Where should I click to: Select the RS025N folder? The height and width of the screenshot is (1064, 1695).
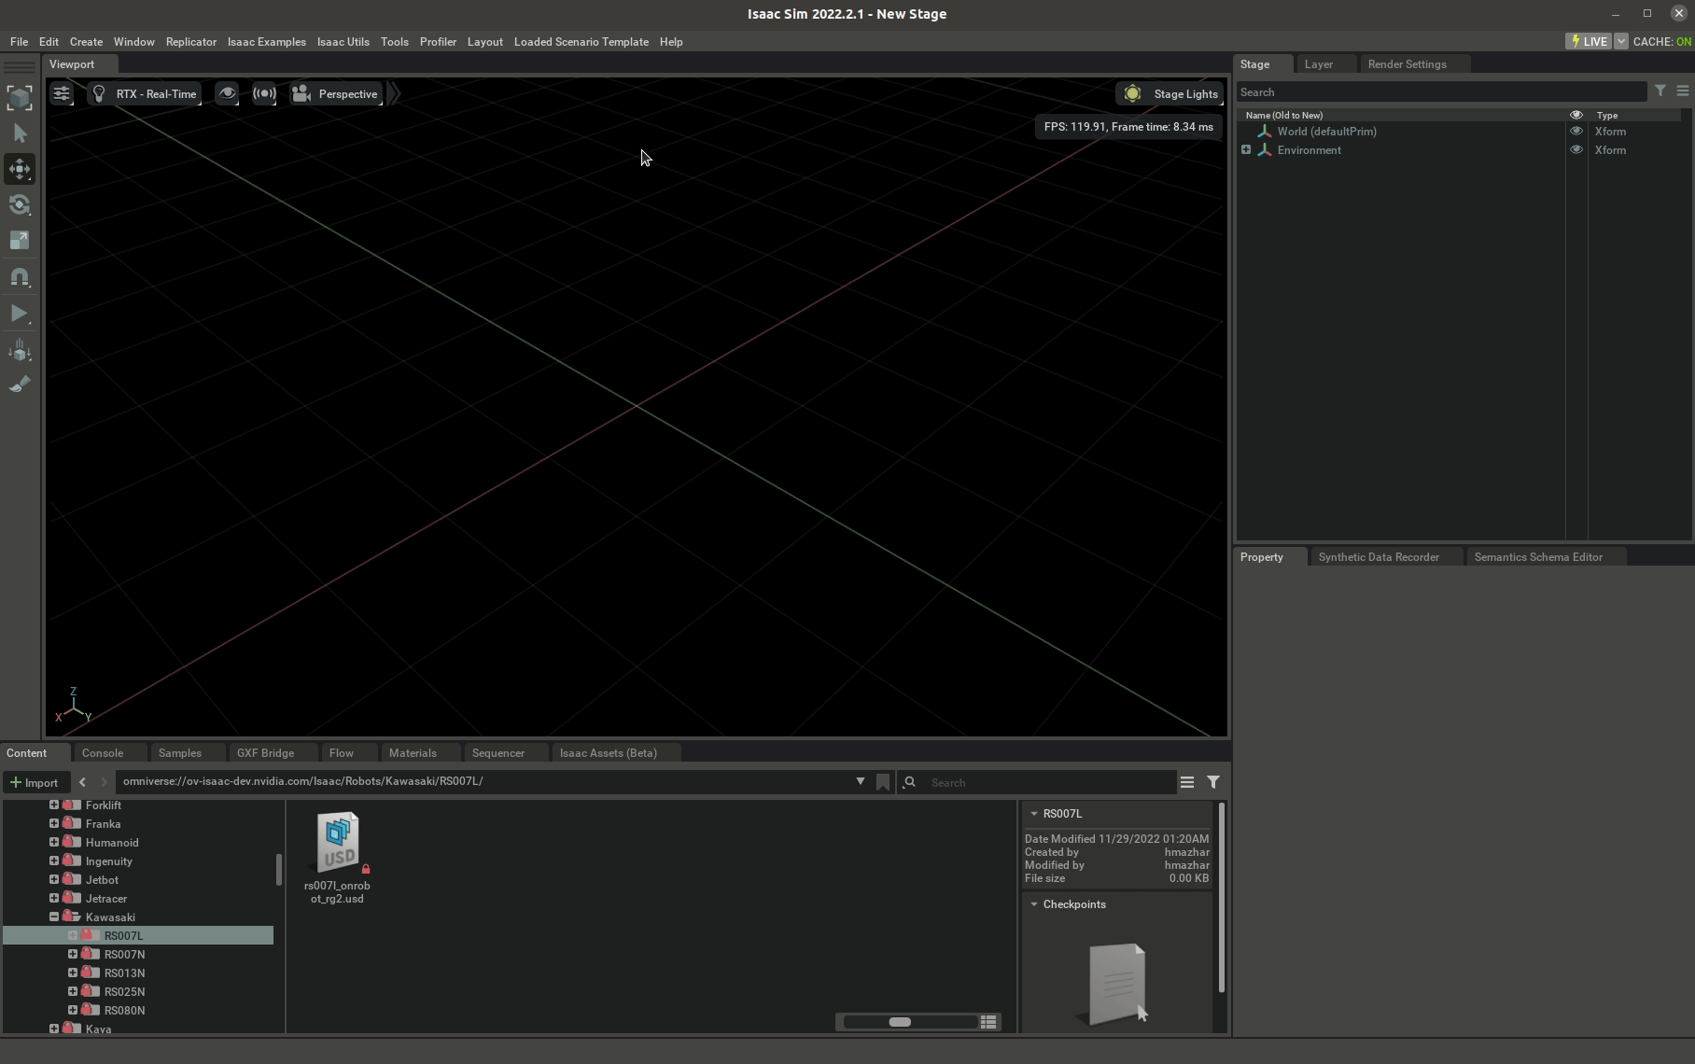pyautogui.click(x=124, y=991)
